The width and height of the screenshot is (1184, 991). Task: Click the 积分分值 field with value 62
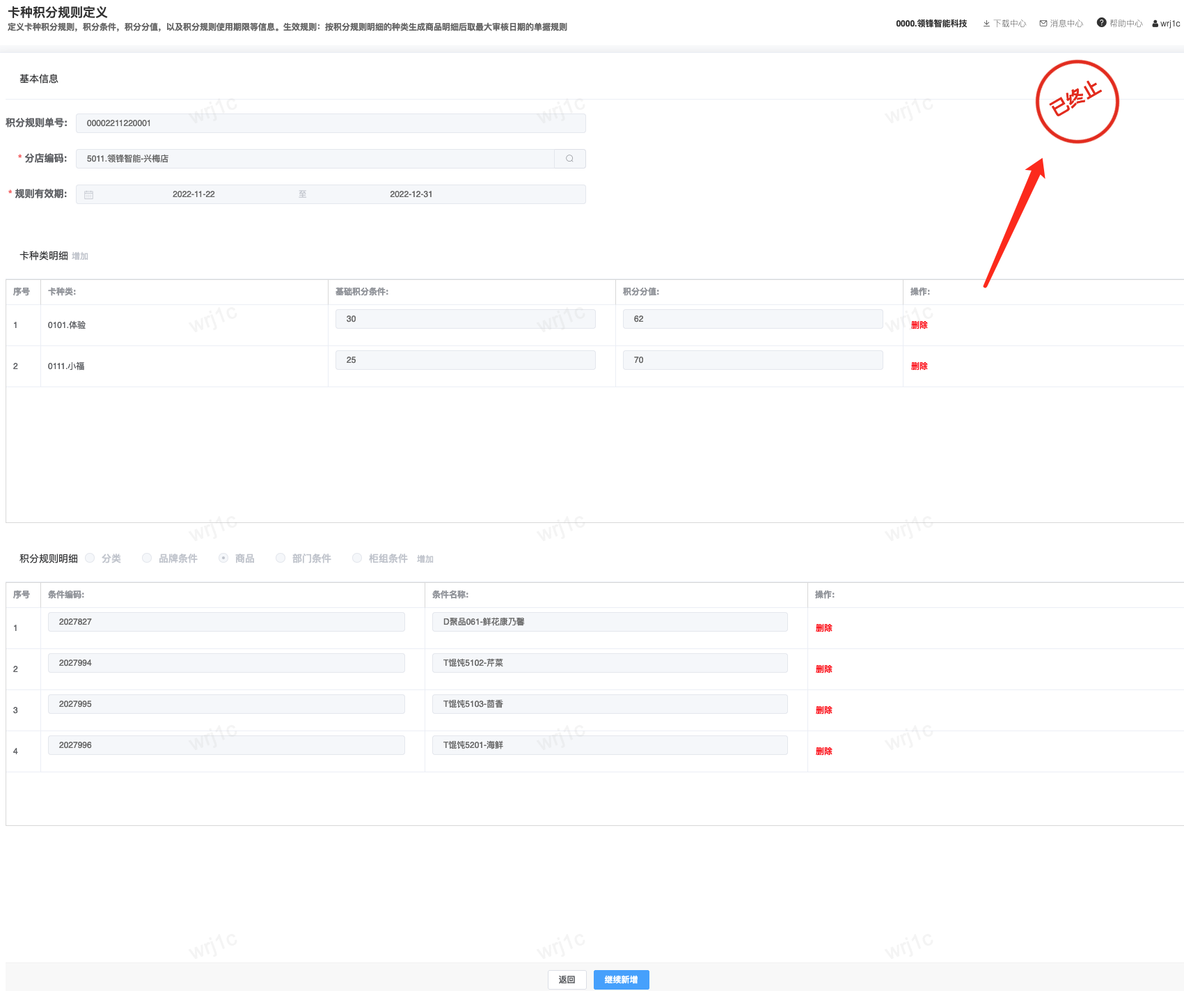pyautogui.click(x=753, y=319)
